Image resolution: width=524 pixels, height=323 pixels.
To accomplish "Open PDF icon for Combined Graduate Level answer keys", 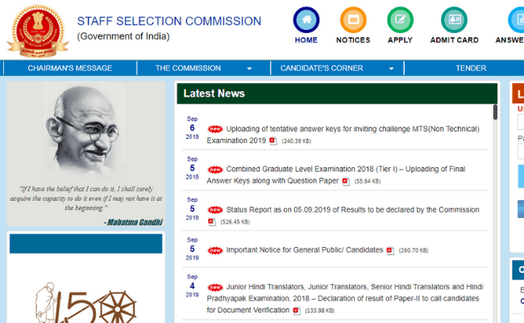I will click(x=346, y=182).
